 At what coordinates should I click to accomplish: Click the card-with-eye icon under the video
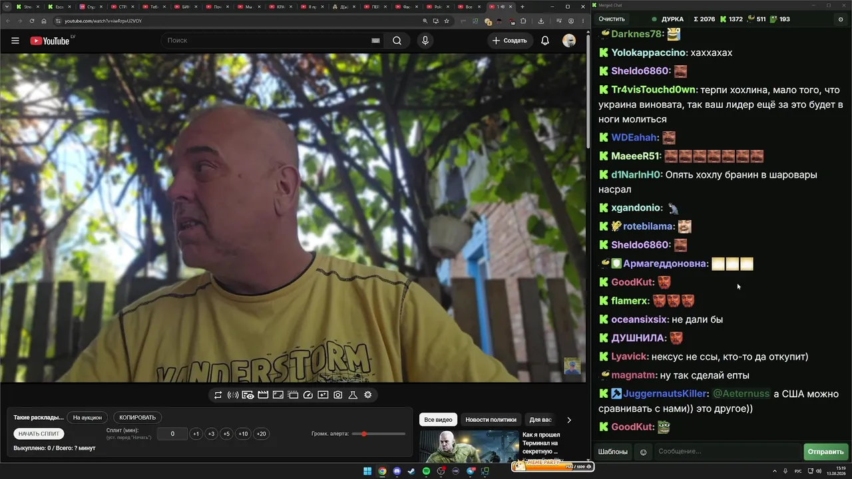(248, 395)
